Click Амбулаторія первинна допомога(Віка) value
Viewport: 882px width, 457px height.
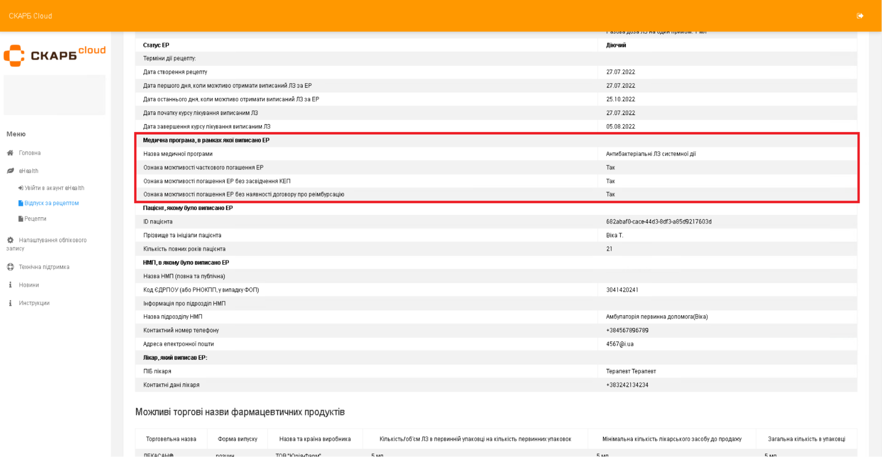coord(657,317)
